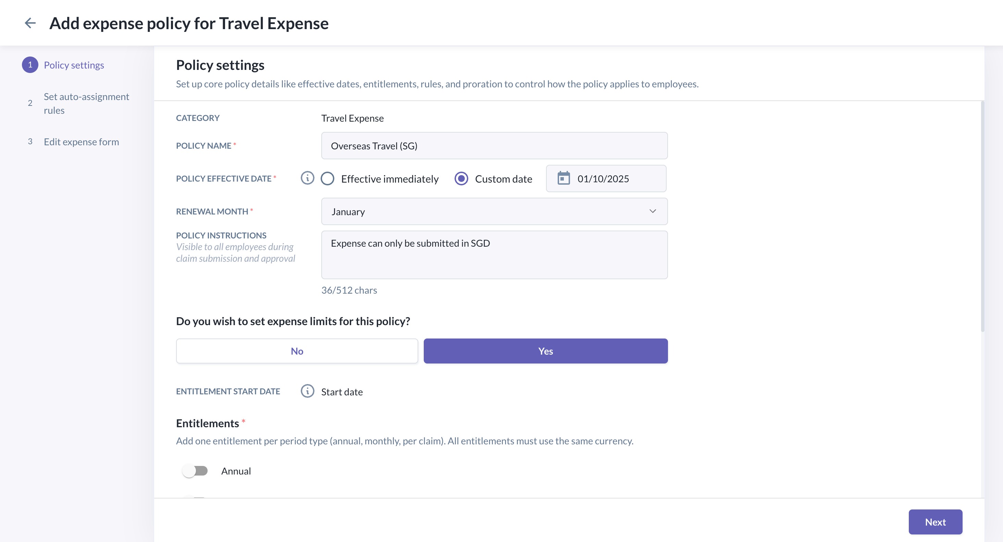
Task: Choose No for expense limits
Action: tap(297, 351)
